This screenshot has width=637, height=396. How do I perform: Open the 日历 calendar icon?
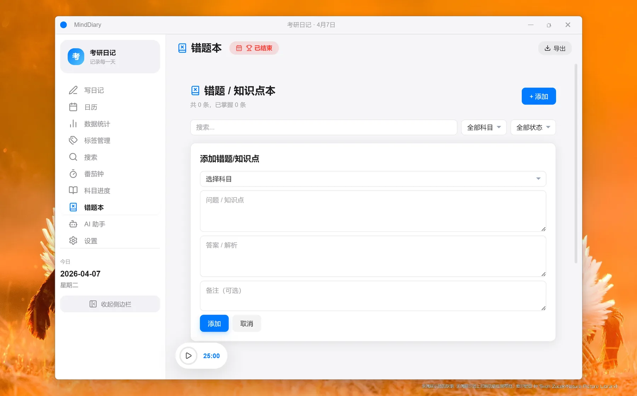coord(73,107)
